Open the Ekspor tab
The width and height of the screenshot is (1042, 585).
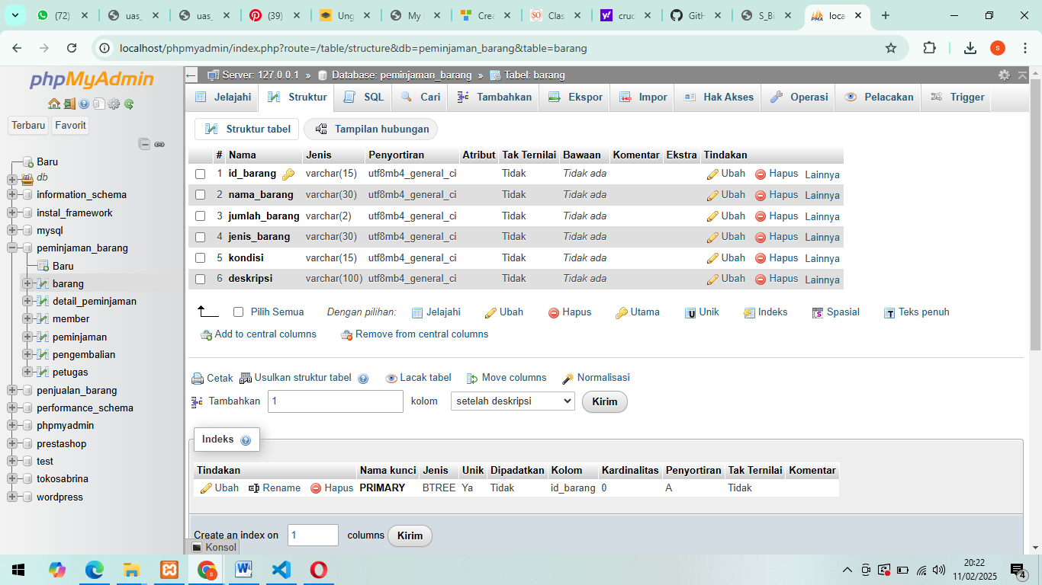pos(576,97)
